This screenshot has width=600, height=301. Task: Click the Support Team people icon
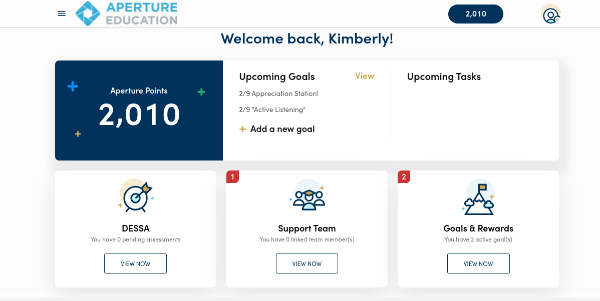pos(307,196)
